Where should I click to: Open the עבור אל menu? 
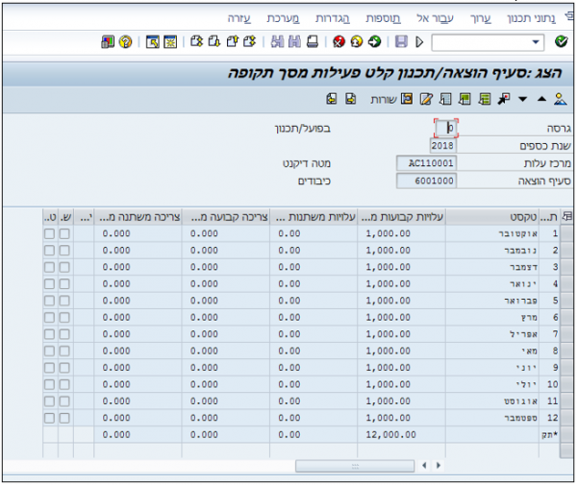pos(435,18)
